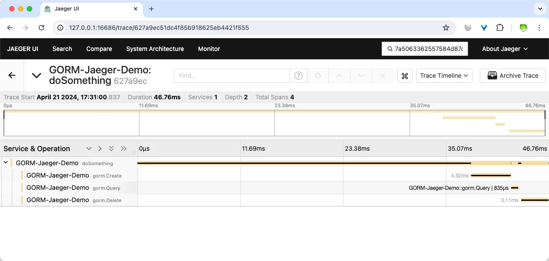Open the Monitor page link
Viewport: 549px width, 261px height.
pyautogui.click(x=209, y=49)
